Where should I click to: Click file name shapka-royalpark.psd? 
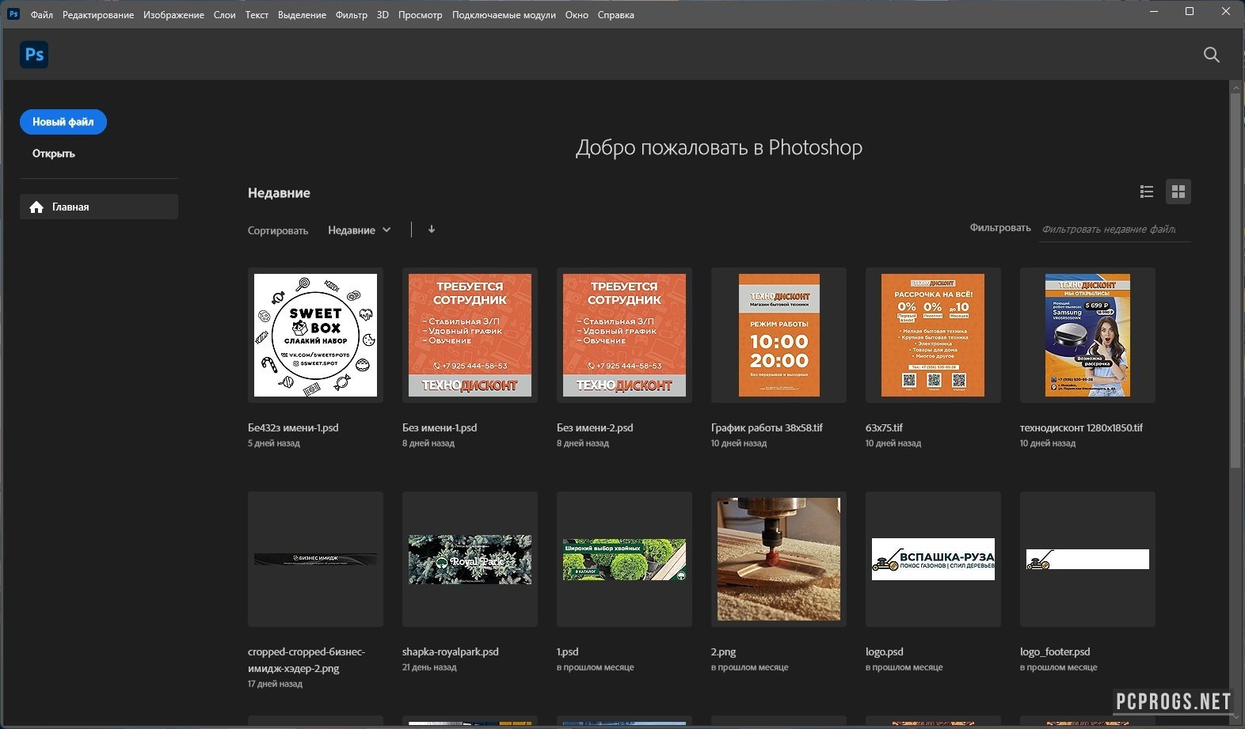pyautogui.click(x=451, y=652)
